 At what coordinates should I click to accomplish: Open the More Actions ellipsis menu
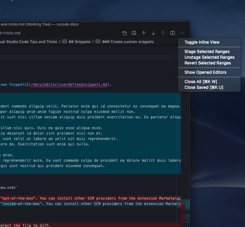point(182,33)
